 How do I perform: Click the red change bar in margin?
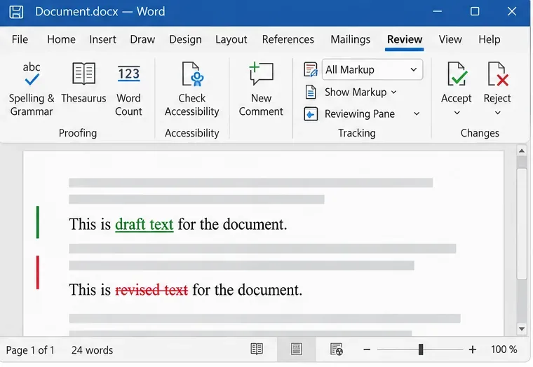point(38,272)
